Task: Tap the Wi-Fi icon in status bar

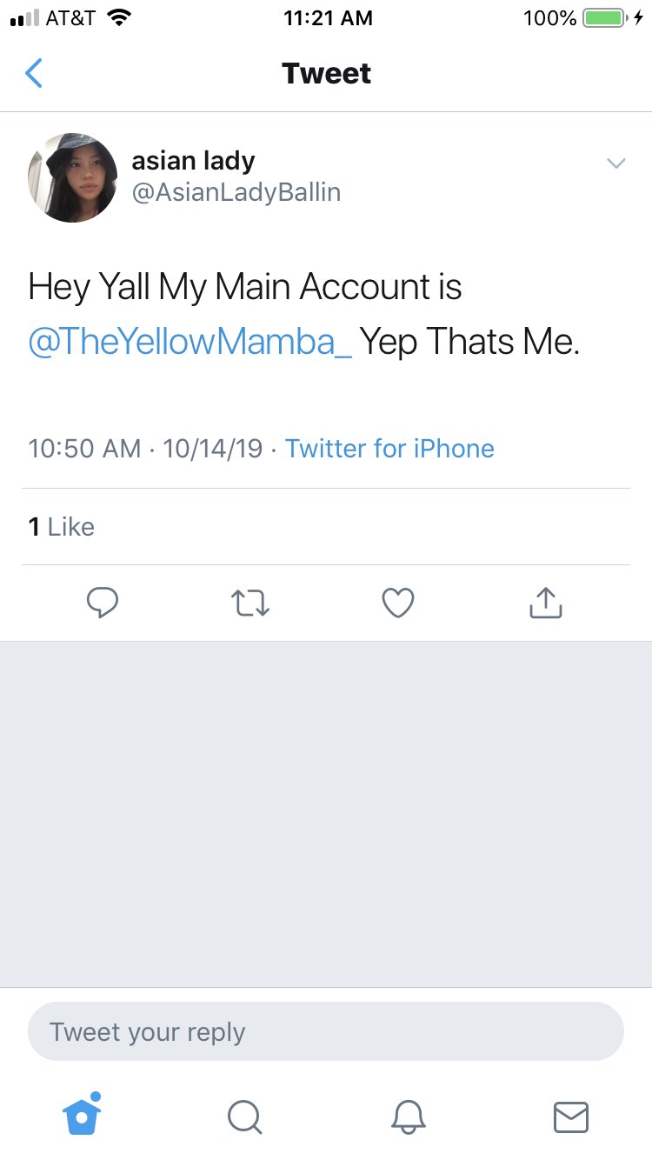Action: (117, 17)
